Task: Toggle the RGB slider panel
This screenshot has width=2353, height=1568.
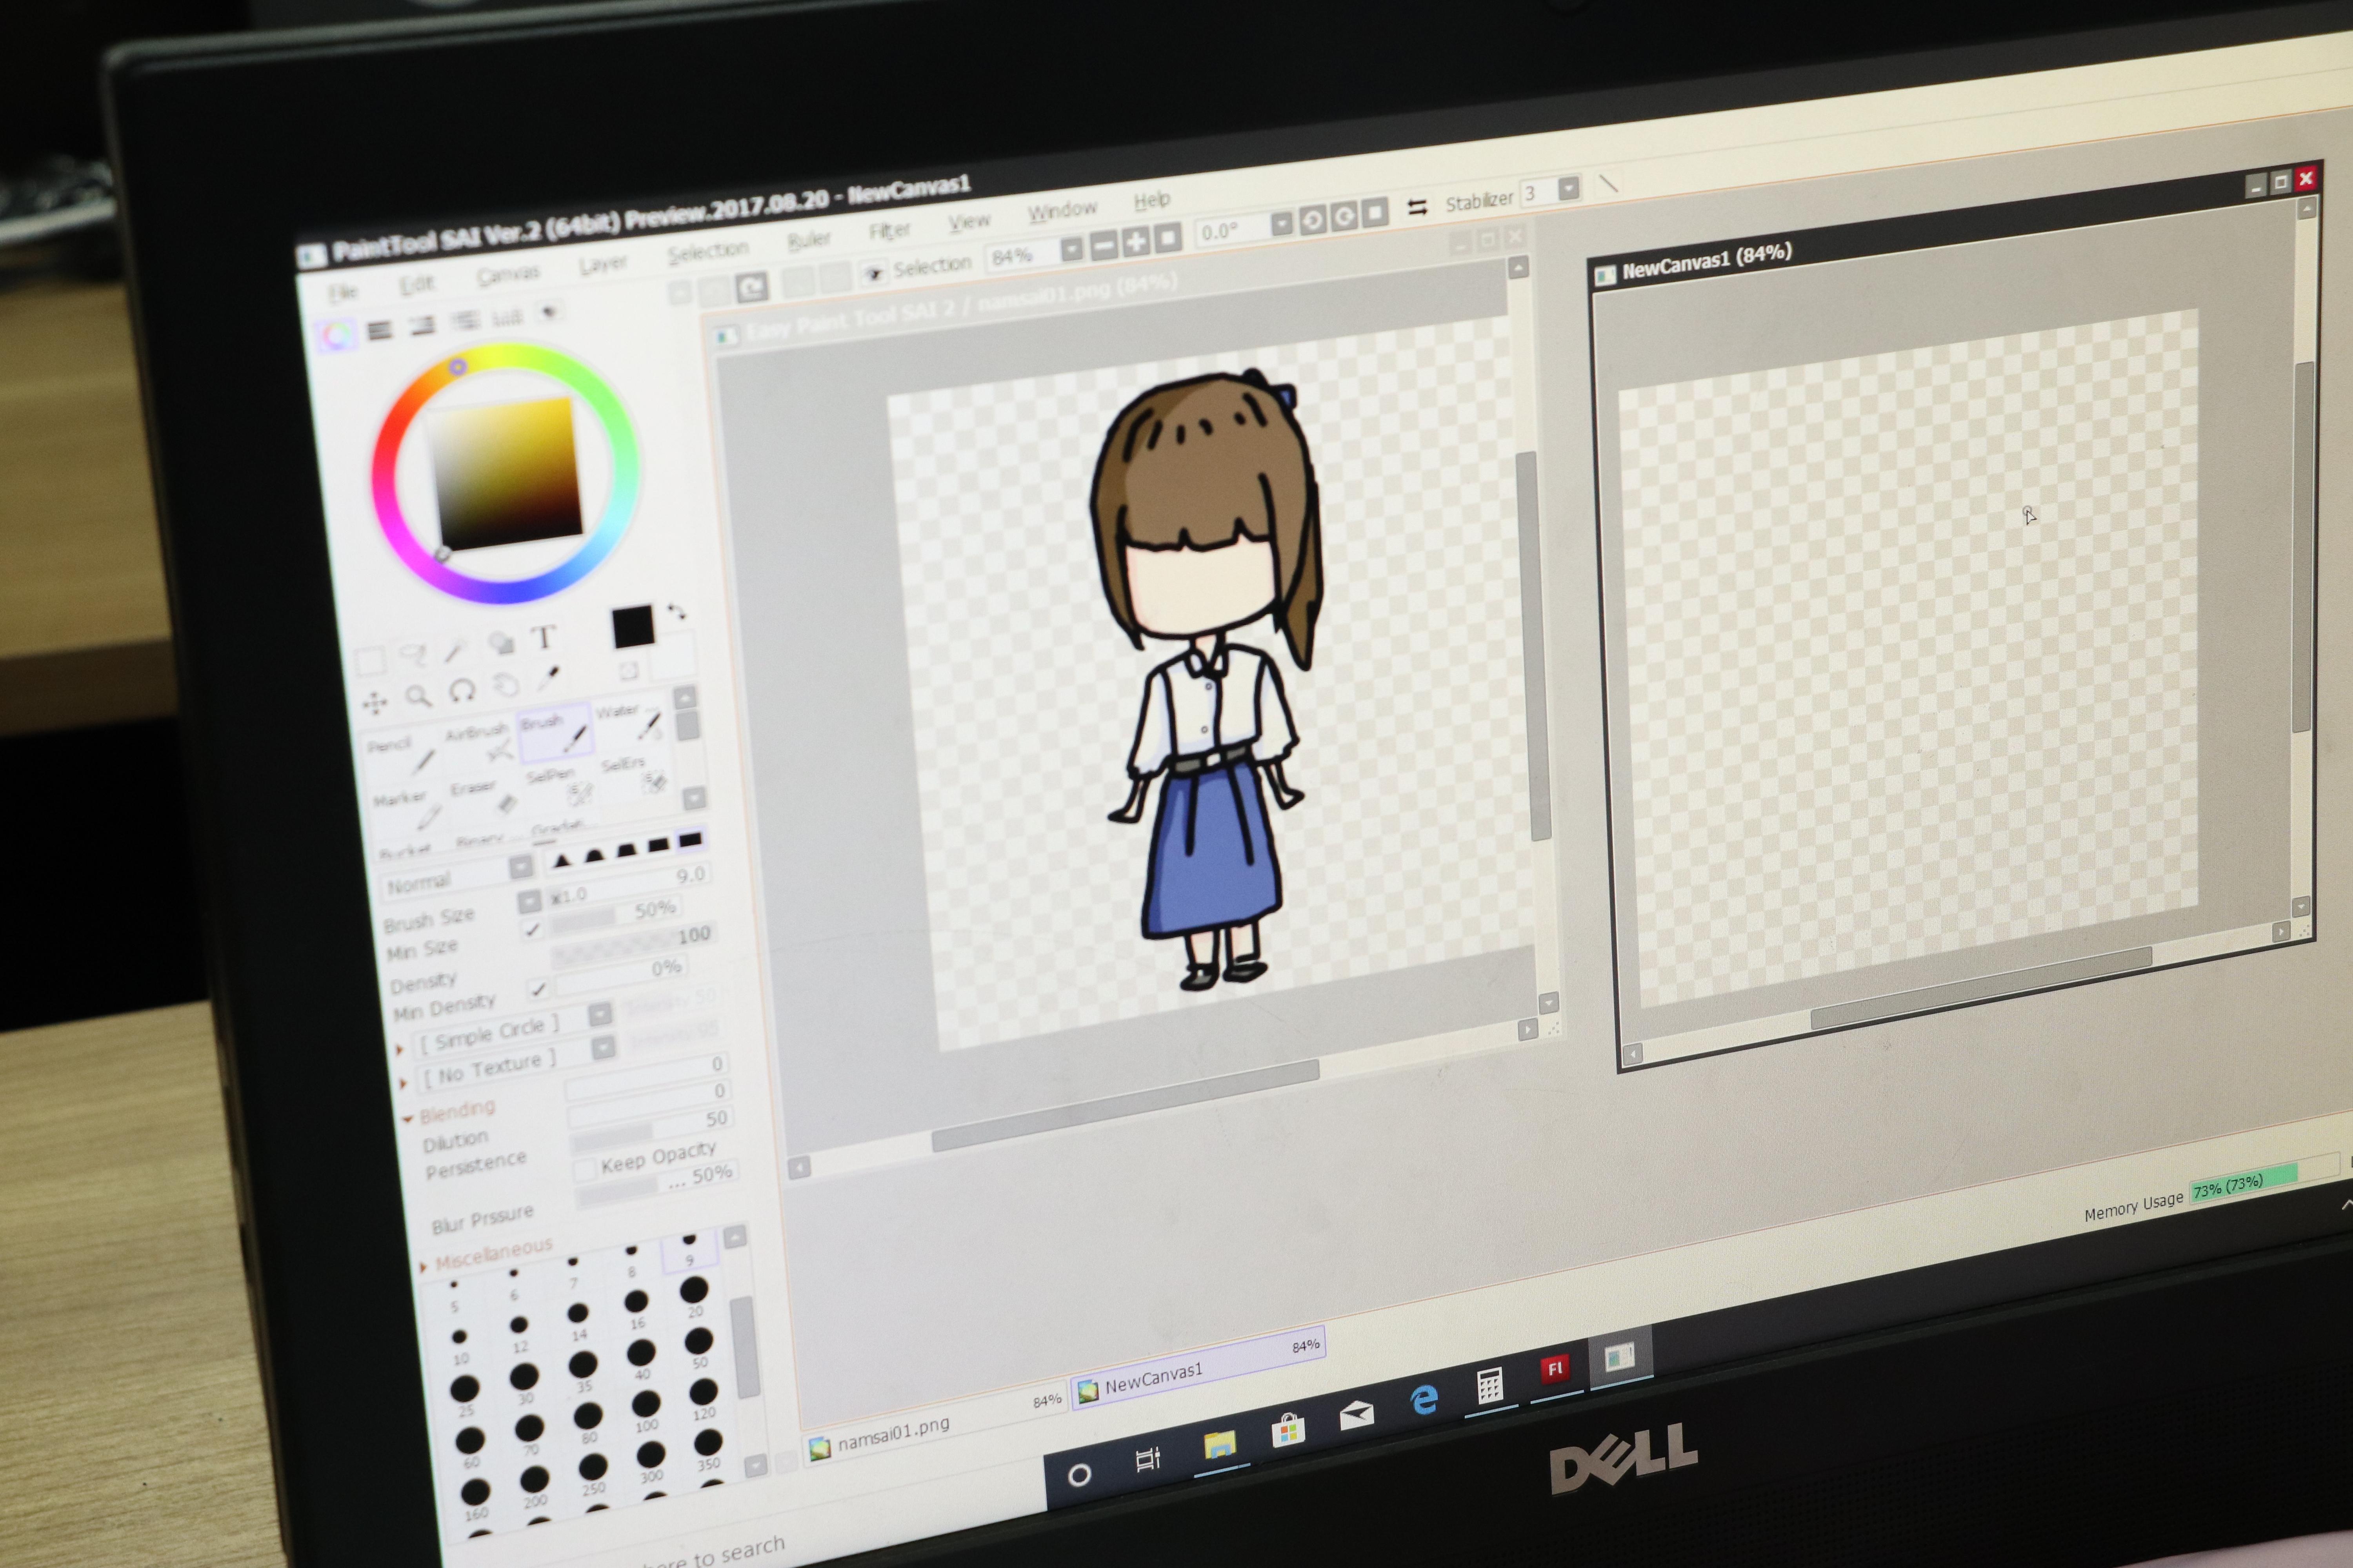Action: [379, 330]
